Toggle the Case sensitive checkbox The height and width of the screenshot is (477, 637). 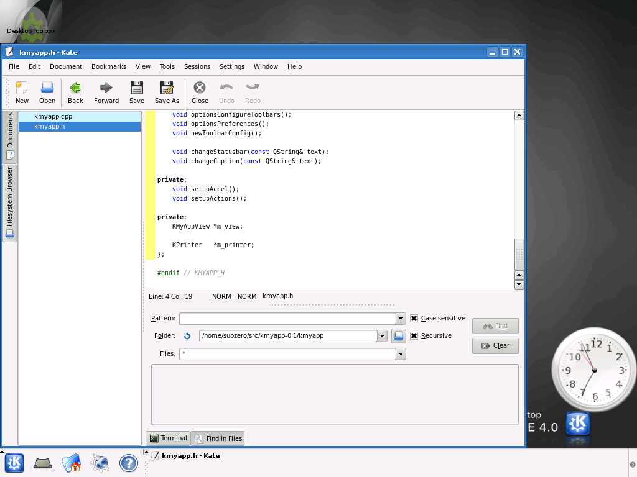coord(414,319)
